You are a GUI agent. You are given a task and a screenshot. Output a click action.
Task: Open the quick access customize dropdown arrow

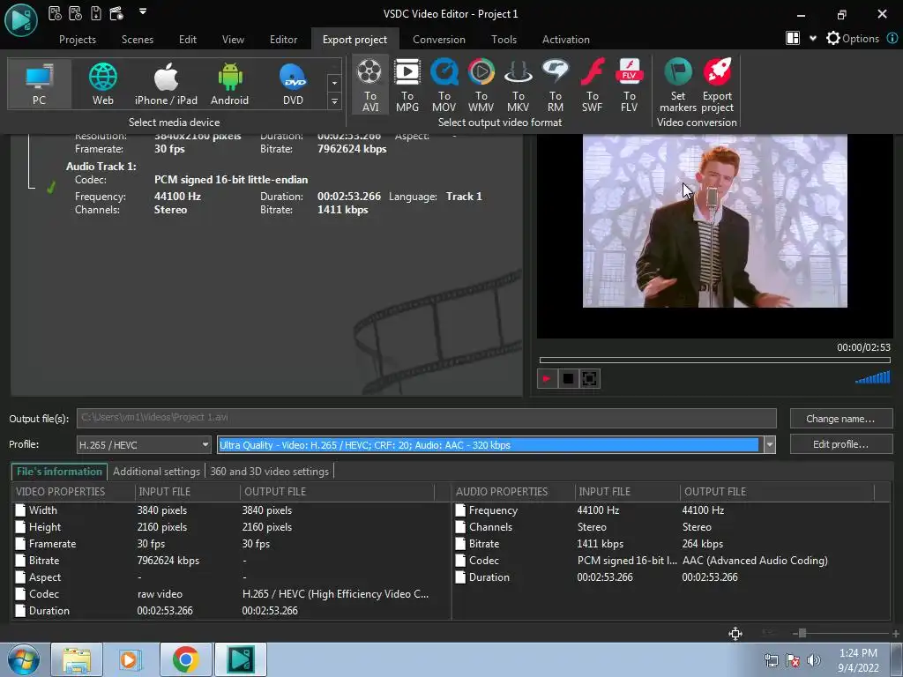pyautogui.click(x=143, y=11)
